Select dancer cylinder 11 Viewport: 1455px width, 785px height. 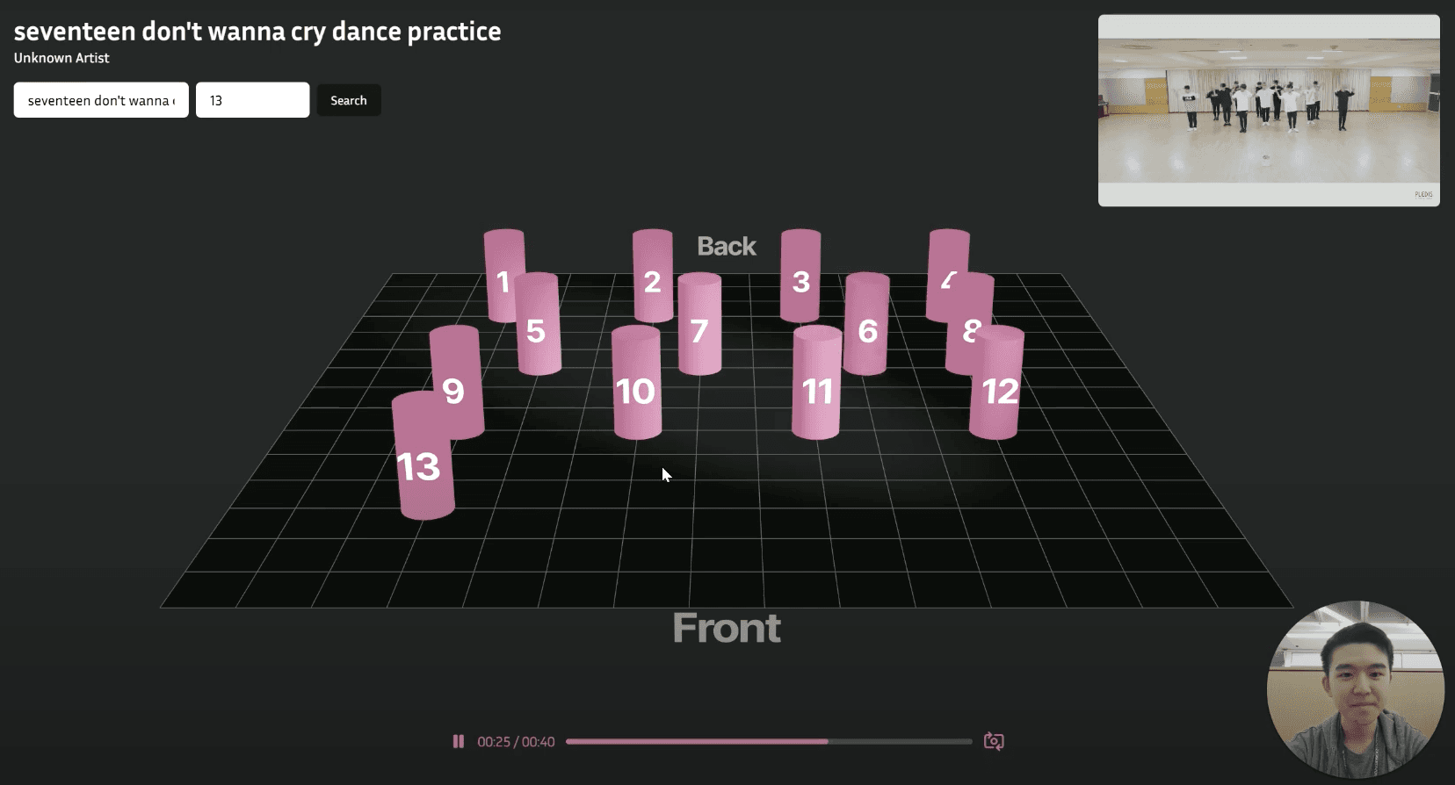click(816, 382)
